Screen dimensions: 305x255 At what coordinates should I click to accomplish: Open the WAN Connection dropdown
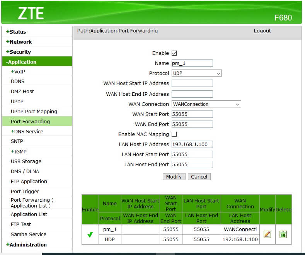tap(206, 104)
